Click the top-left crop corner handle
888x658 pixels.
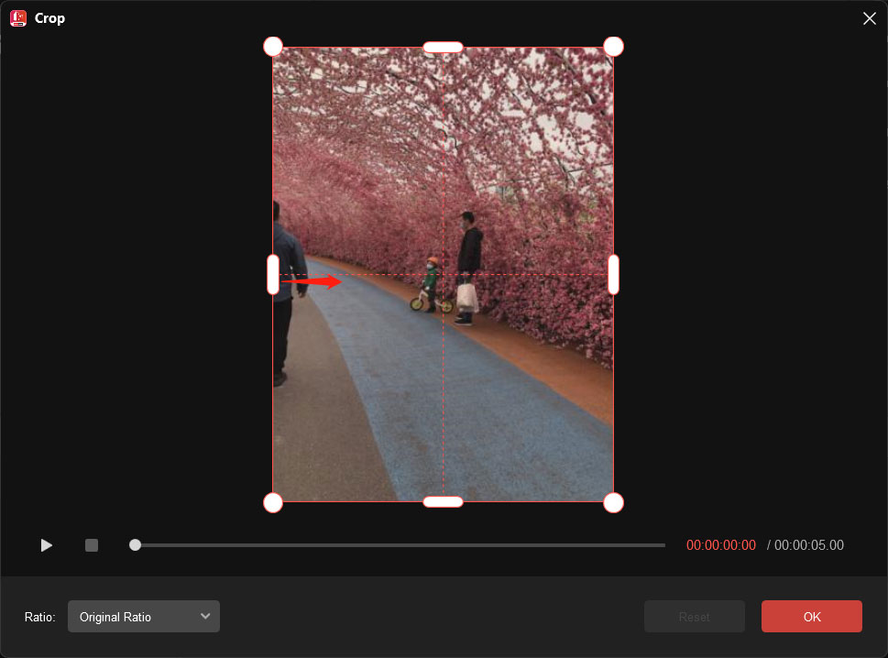[x=273, y=47]
